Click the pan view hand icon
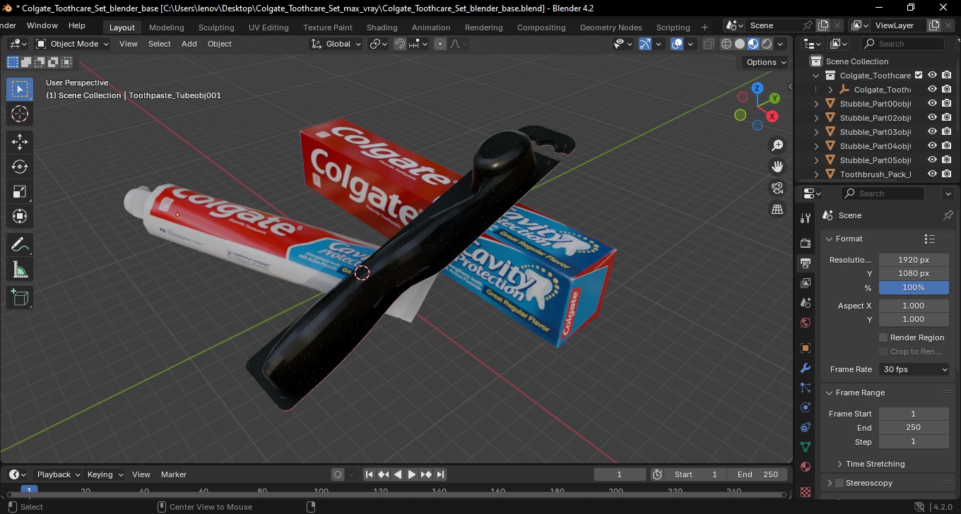This screenshot has height=514, width=961. (777, 167)
